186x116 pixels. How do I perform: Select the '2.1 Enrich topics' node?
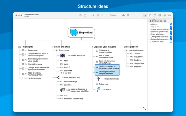(62, 50)
